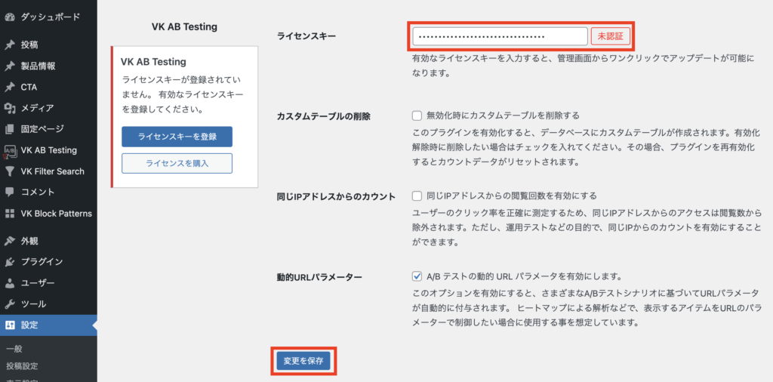The image size is (773, 382).
Task: Open the 外観 menu in sidebar
Action: [x=29, y=241]
